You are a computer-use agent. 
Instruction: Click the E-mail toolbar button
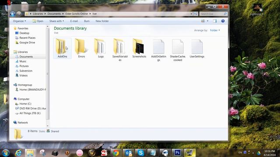(74, 21)
